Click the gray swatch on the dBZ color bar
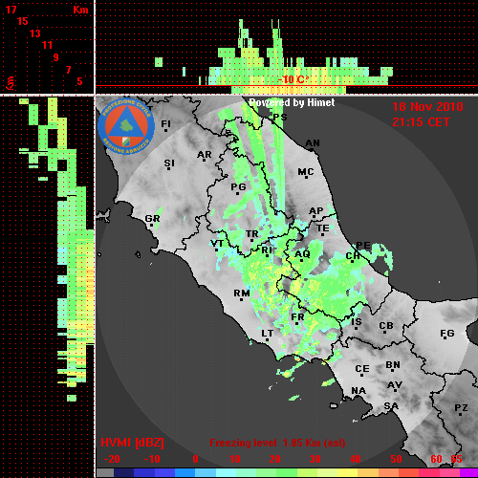478x478 pixels. [105, 473]
